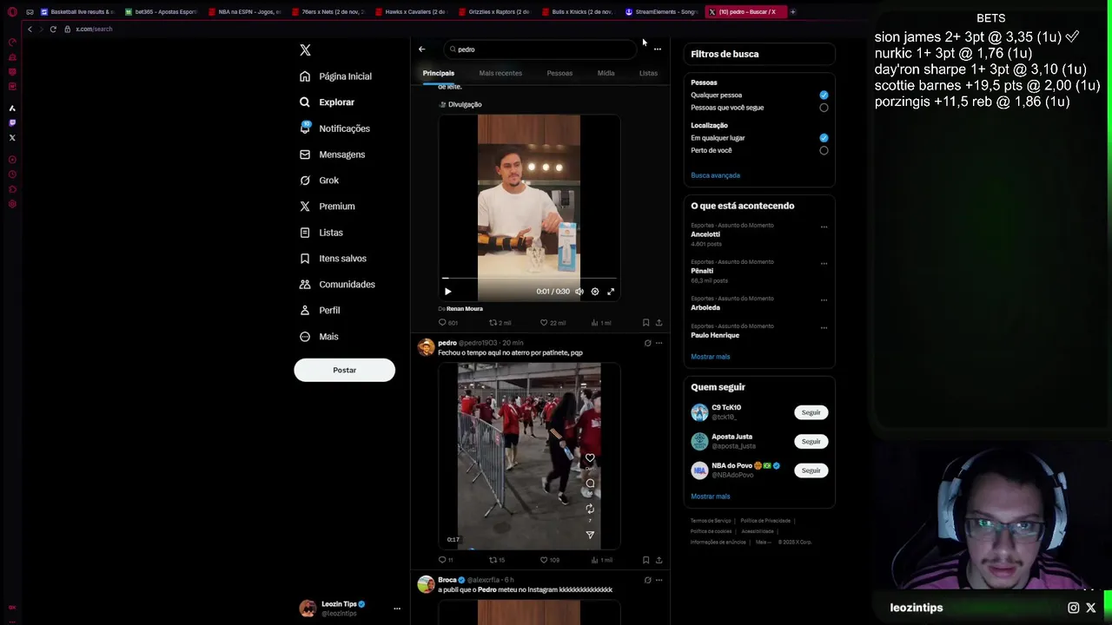The height and width of the screenshot is (625, 1112).
Task: Open search options three-dot menu
Action: 658,49
